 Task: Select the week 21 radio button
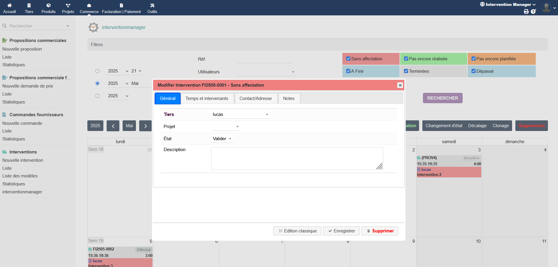coord(97,71)
